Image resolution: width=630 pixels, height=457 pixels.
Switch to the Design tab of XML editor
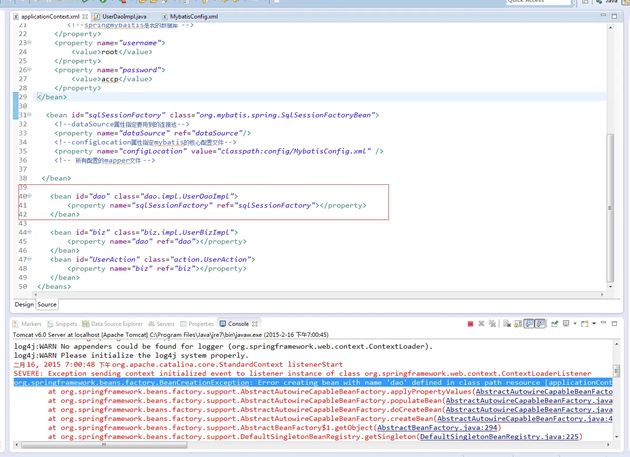(x=24, y=305)
